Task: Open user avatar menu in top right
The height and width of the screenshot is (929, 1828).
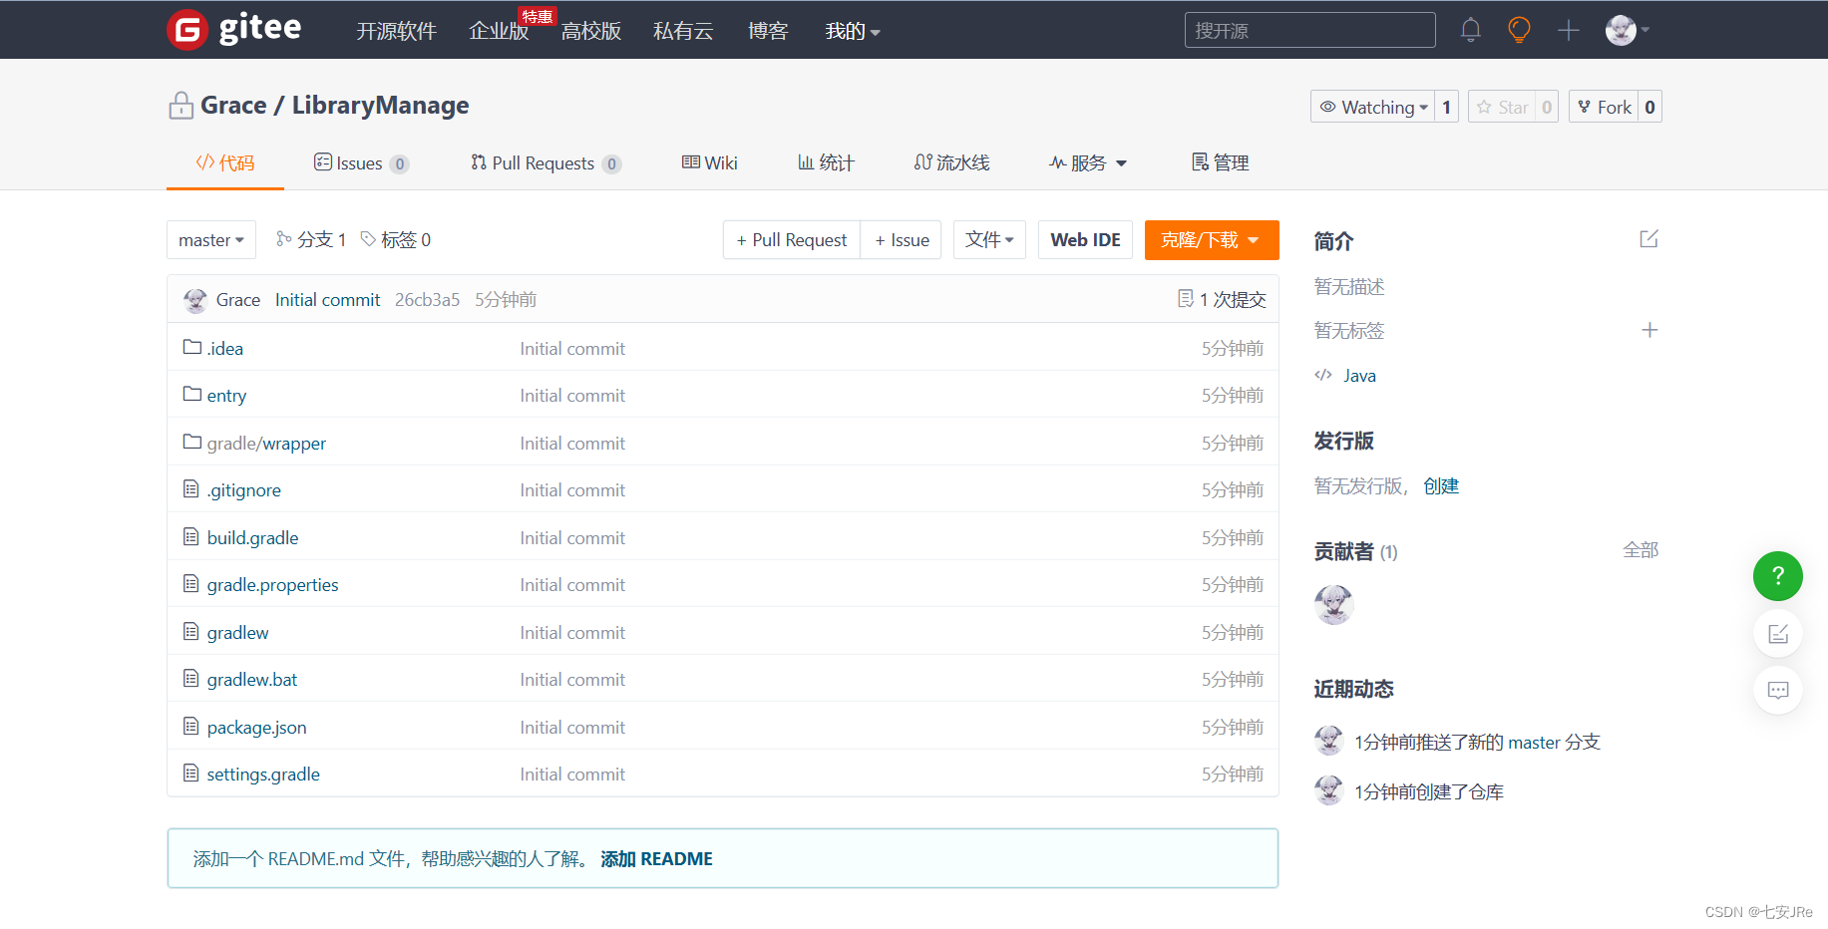Action: pos(1624,30)
